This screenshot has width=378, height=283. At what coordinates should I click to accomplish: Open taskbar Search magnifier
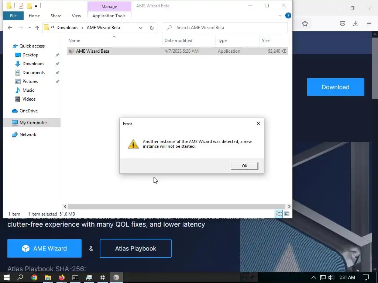coord(20,277)
